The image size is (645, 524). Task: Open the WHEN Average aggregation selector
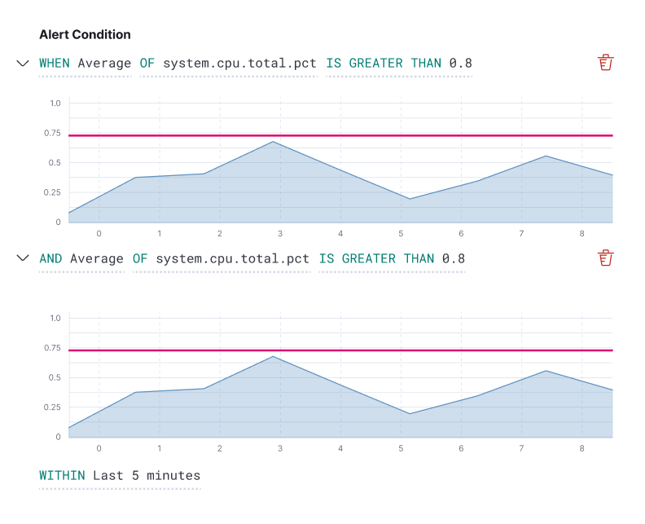coord(86,64)
